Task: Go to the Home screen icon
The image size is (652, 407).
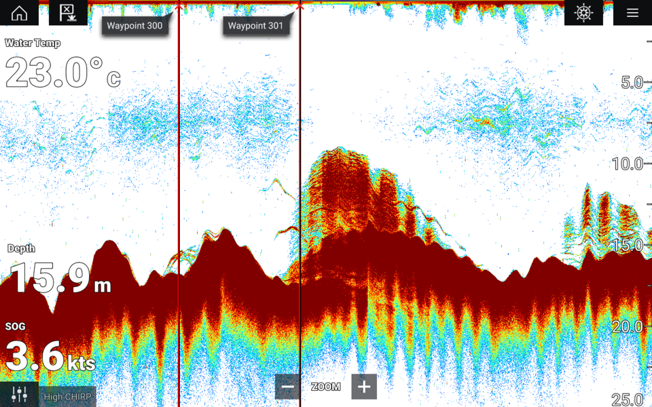Action: coord(19,13)
